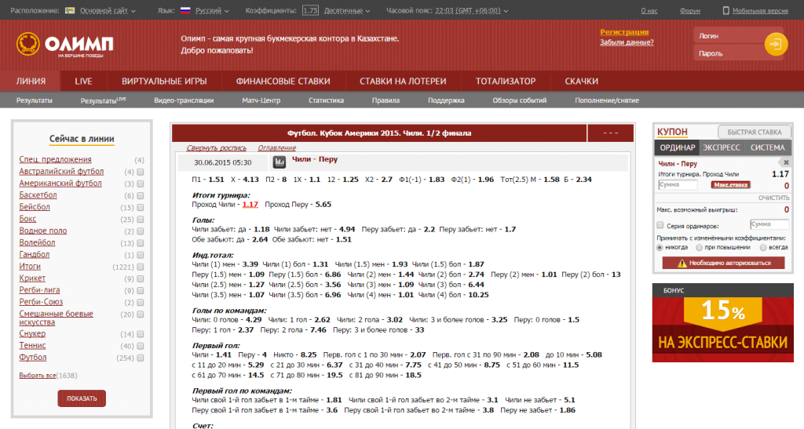Viewport: 804px width, 429px height.
Task: Open Поддержка in submenu
Action: click(x=446, y=100)
